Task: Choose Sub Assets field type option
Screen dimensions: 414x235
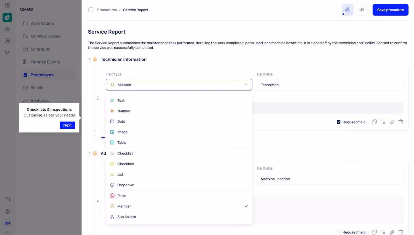Action: click(179, 217)
